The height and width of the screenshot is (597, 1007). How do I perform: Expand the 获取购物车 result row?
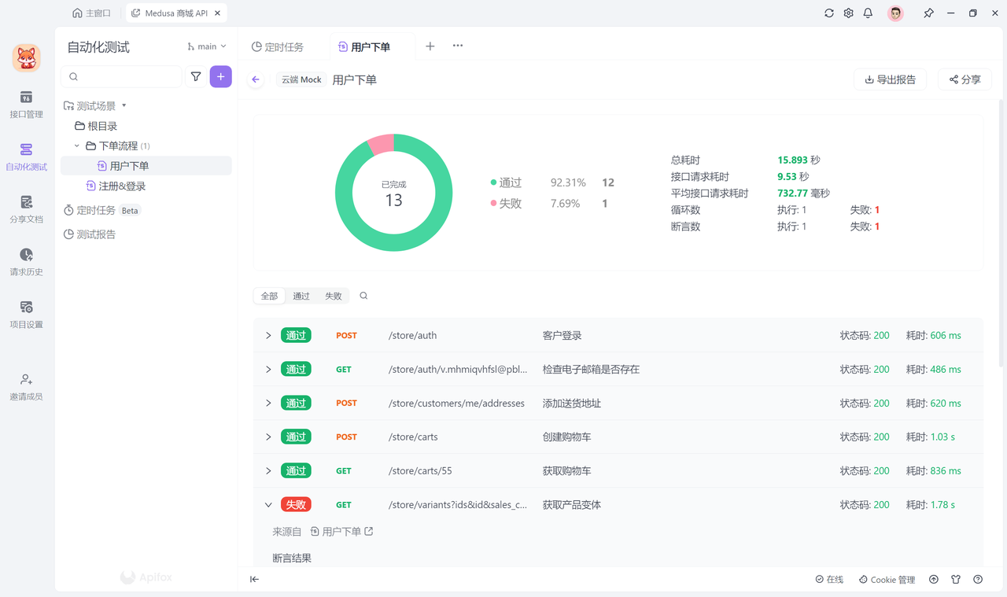pos(268,470)
